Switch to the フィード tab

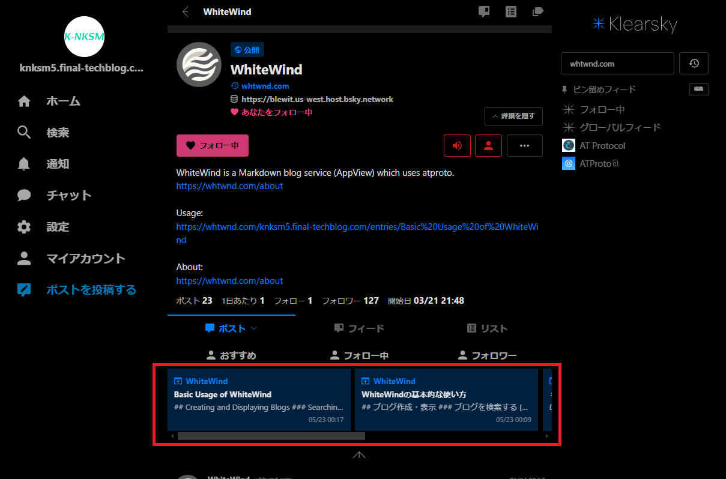(359, 328)
